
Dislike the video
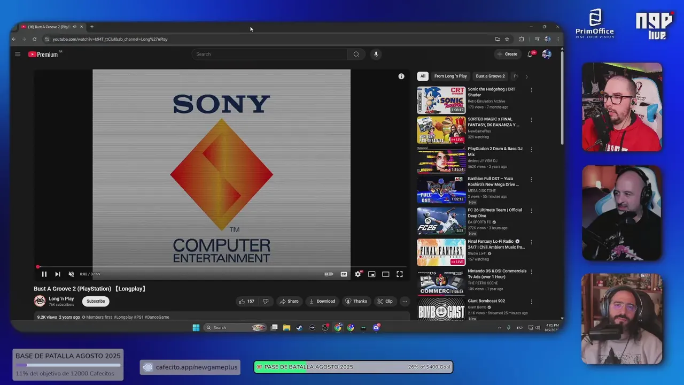266,301
